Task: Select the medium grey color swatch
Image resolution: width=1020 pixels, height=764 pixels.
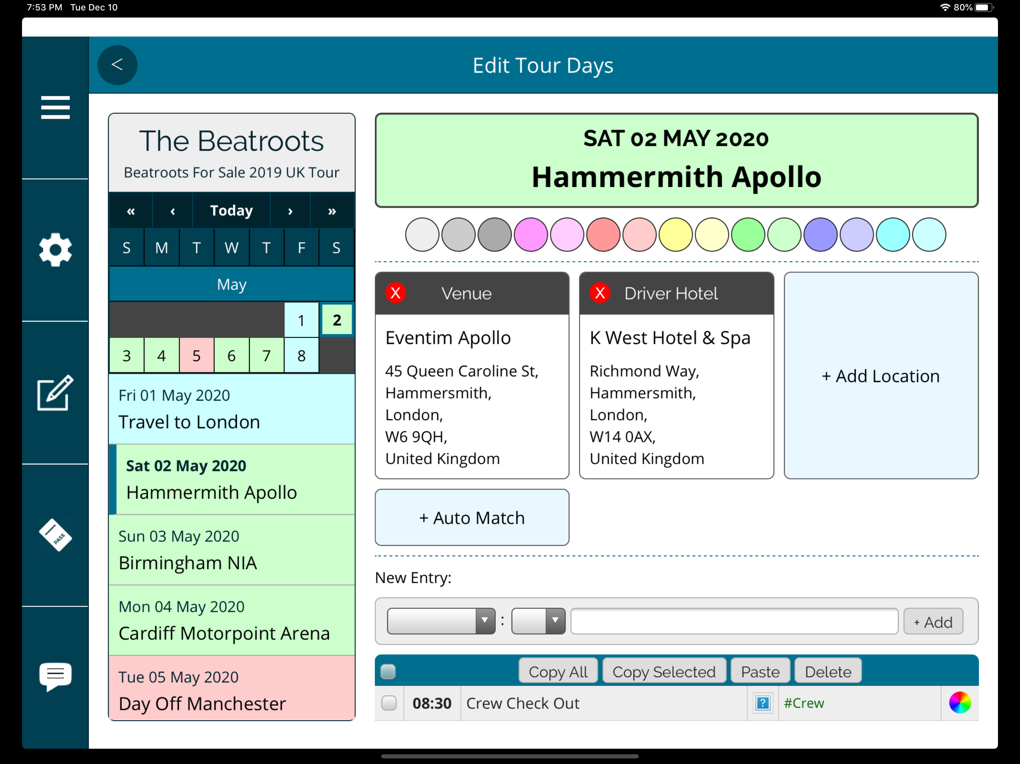Action: 458,235
